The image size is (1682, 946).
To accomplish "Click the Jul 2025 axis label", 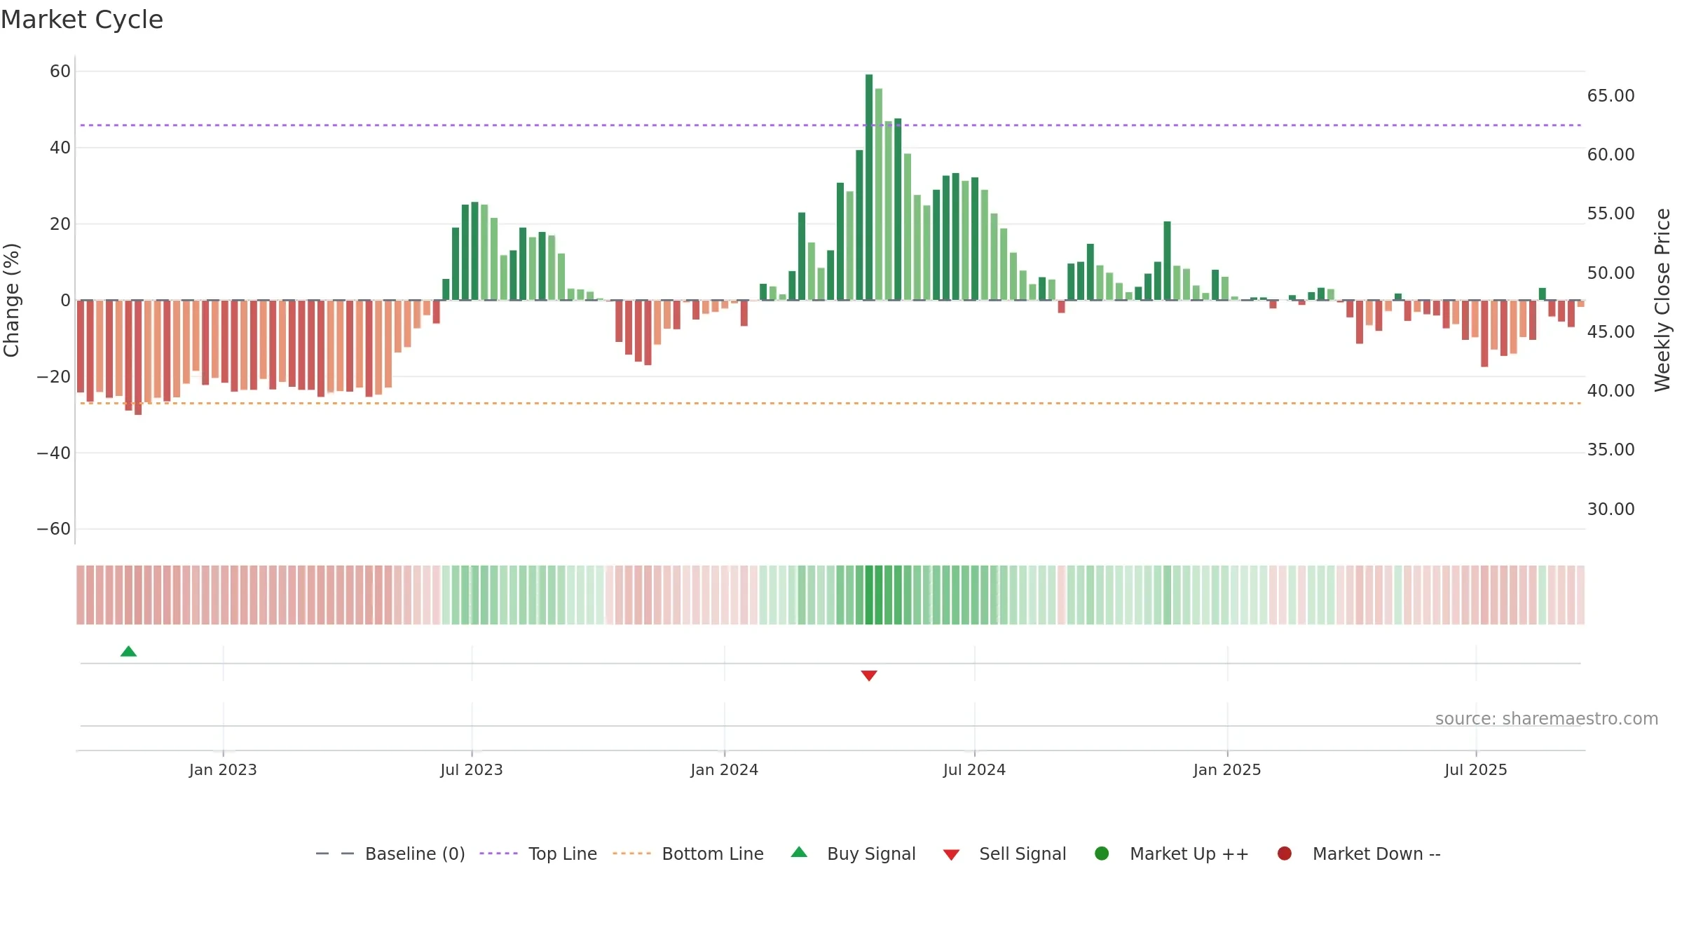I will point(1476,770).
